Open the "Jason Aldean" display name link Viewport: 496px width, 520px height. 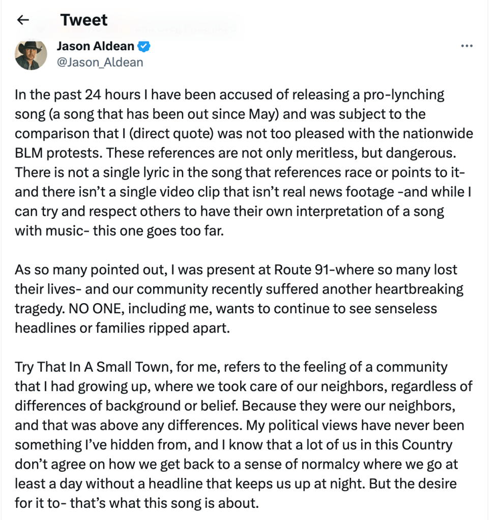pos(95,47)
